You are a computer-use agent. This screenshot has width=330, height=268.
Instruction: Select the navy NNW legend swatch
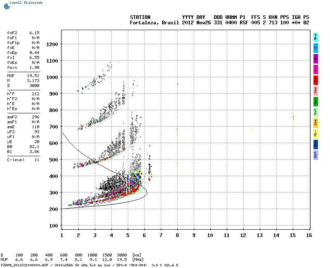316,145
